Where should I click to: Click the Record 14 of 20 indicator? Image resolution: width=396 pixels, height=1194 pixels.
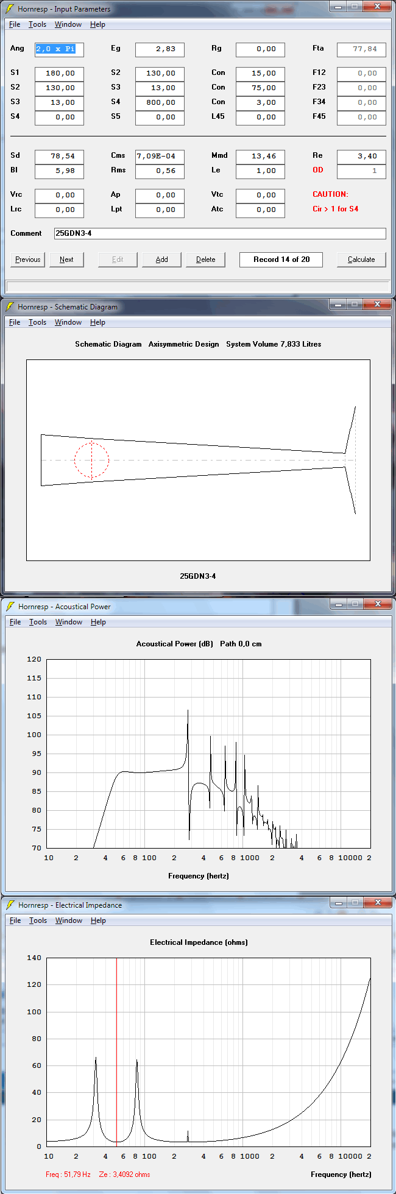point(281,260)
